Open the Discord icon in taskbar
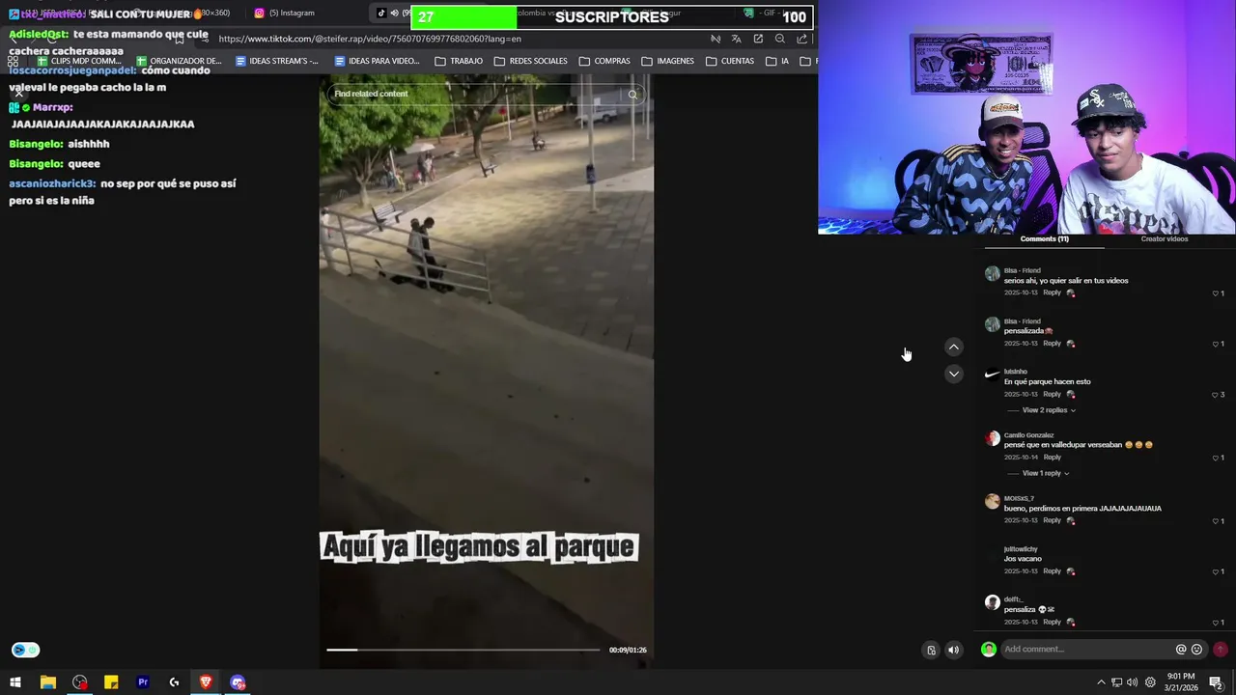This screenshot has width=1236, height=695. click(x=238, y=682)
